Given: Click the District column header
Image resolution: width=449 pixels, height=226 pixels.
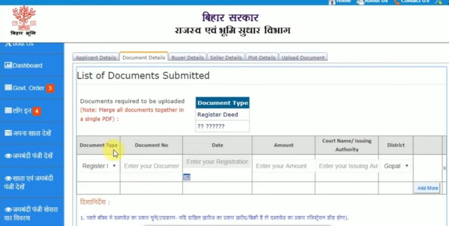Looking at the screenshot, I should (396, 145).
